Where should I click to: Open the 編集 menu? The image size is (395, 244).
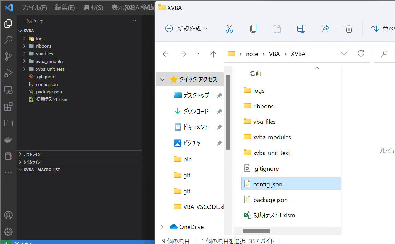(x=65, y=7)
